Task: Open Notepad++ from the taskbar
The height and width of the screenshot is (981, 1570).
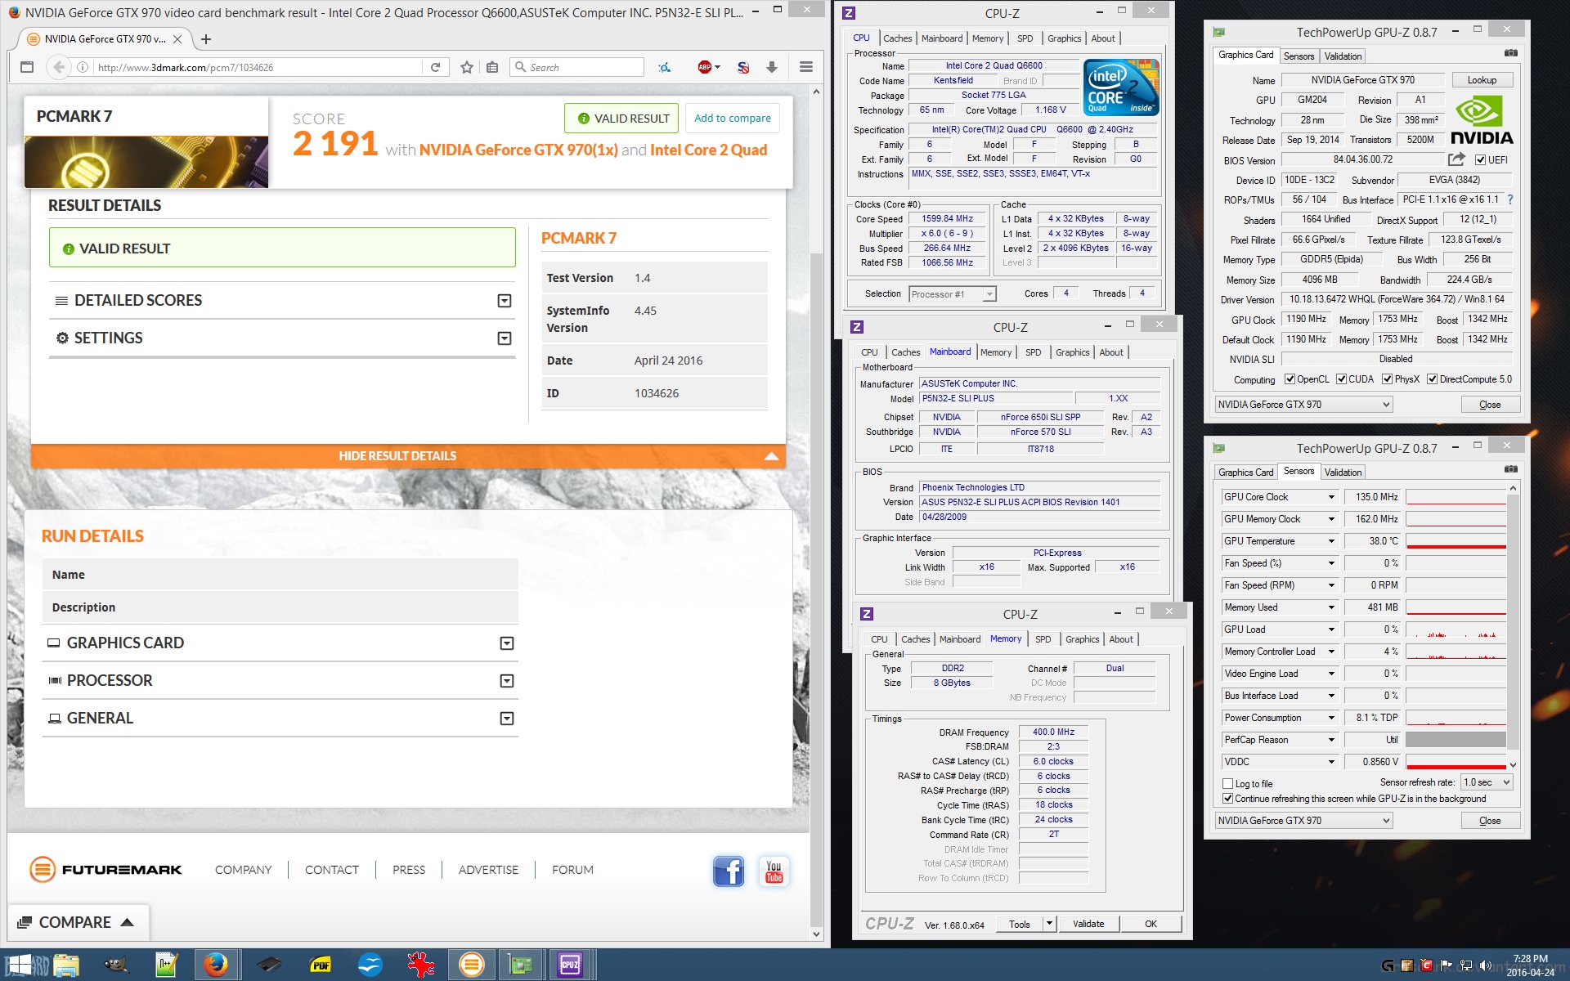Action: (167, 965)
